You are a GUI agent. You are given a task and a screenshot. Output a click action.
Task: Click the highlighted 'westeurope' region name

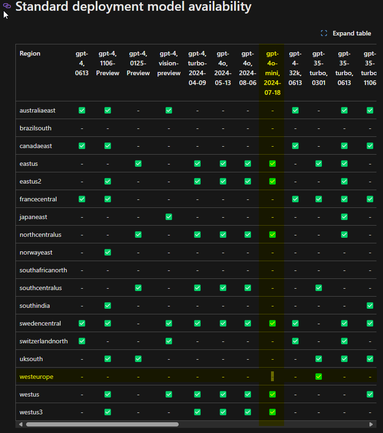tap(36, 376)
